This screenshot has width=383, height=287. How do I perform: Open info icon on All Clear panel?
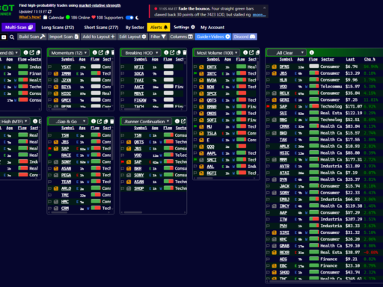(312, 52)
